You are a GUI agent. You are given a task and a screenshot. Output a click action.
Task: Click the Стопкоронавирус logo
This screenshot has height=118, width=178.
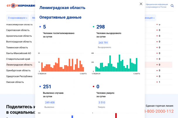pos(21,6)
